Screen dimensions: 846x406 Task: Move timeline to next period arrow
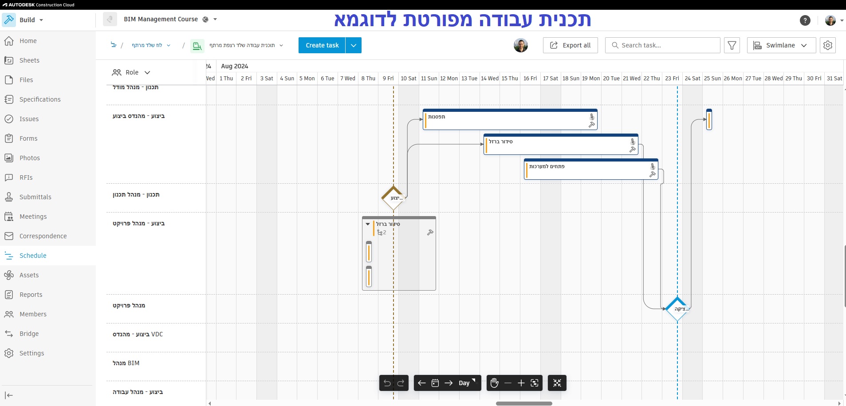(449, 383)
